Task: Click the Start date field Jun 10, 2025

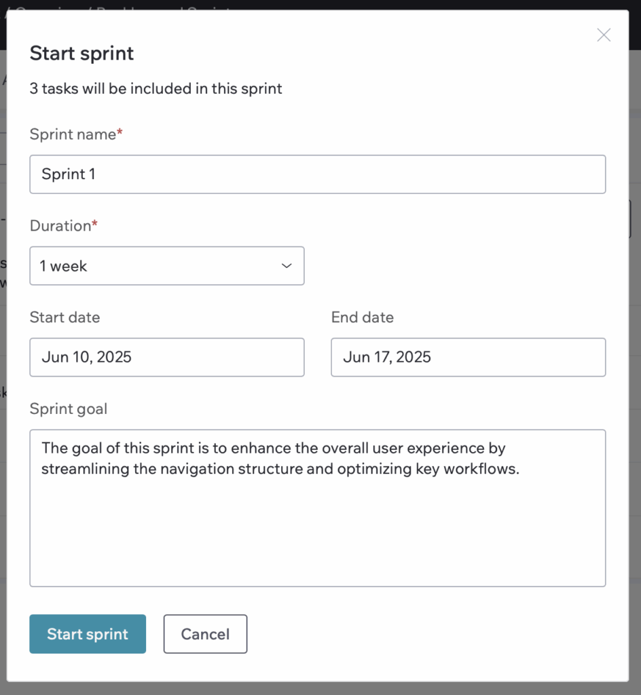Action: pos(166,357)
